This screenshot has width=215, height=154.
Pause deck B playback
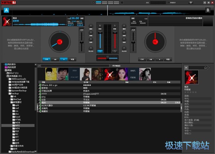point(151,60)
